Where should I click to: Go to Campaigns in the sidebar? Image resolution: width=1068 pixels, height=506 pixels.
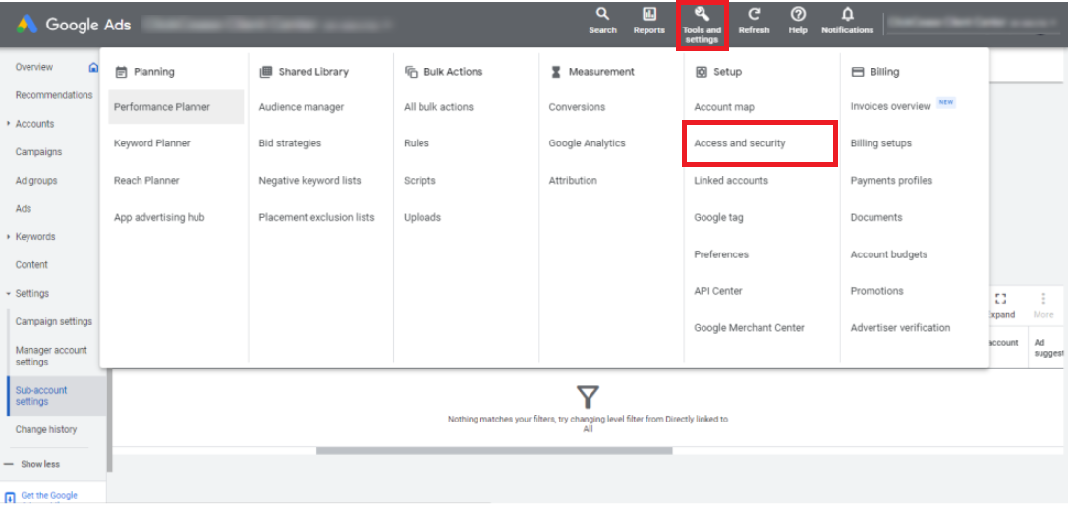coord(39,152)
